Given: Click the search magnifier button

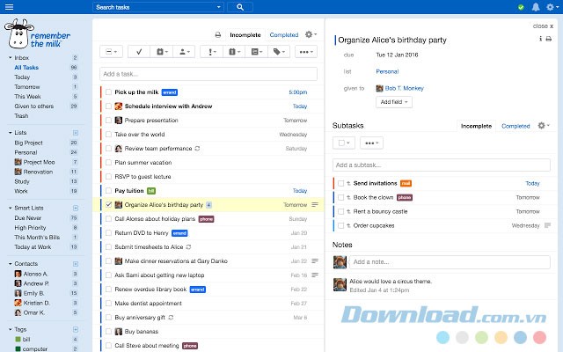Looking at the screenshot, I should [239, 7].
